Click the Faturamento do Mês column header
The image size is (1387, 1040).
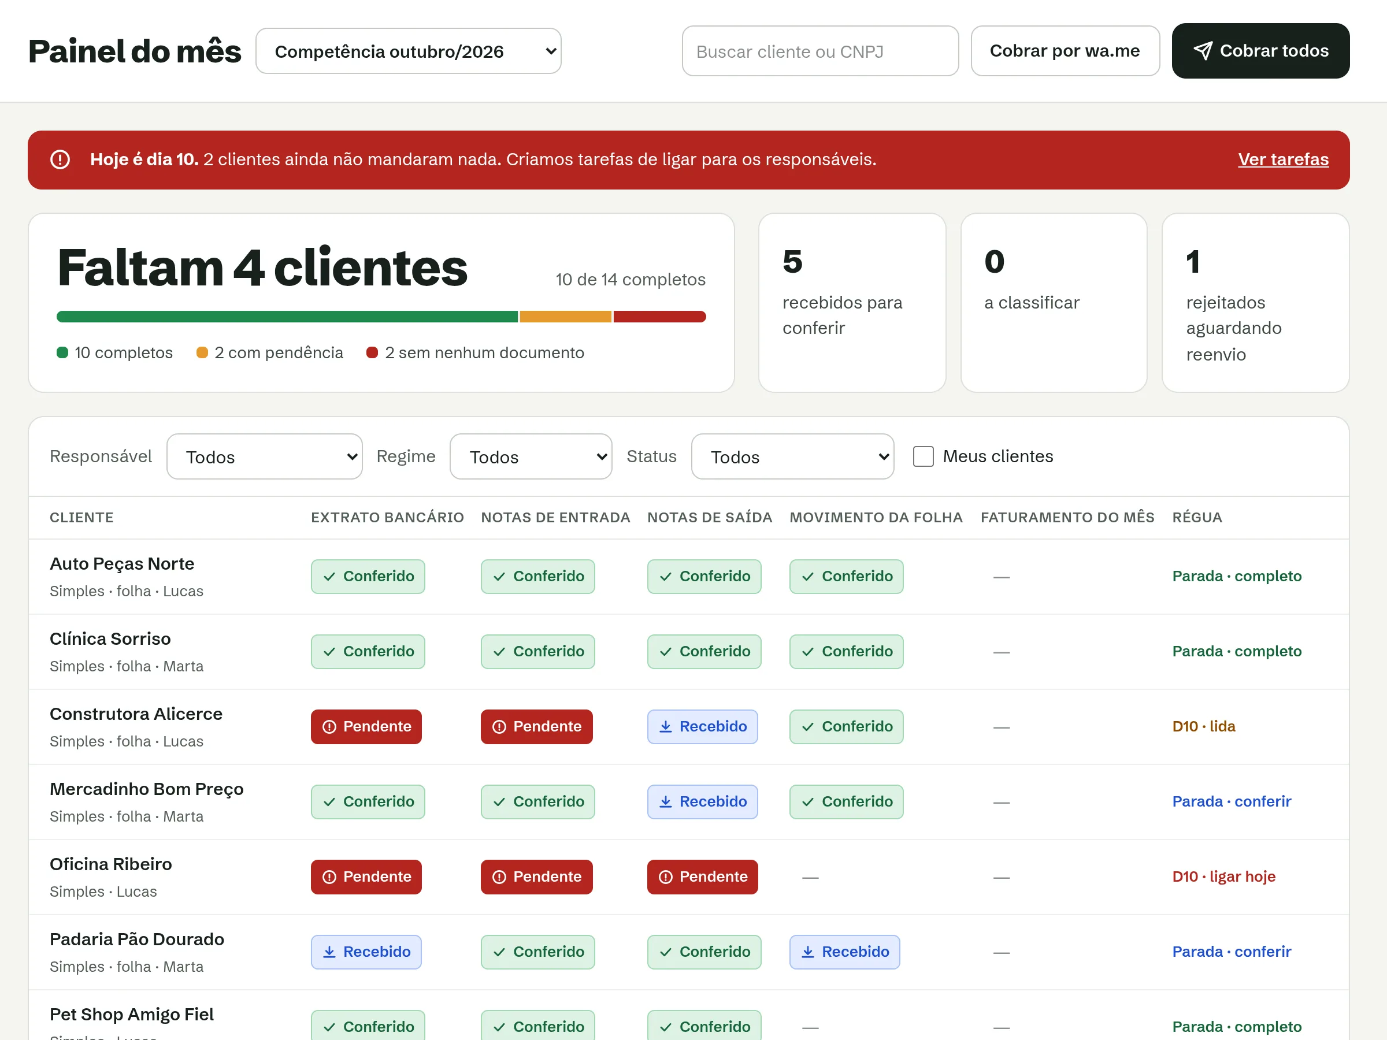pos(1067,518)
